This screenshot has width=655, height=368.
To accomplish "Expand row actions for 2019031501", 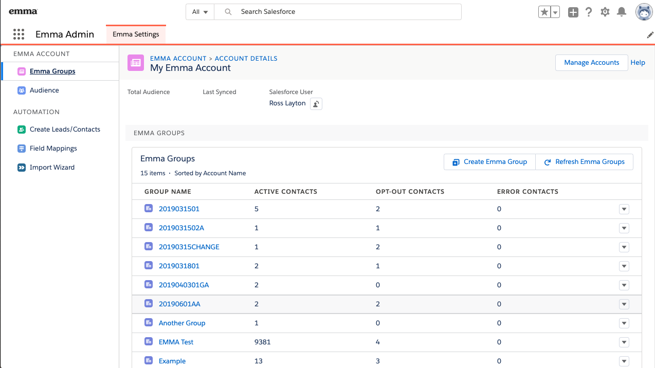I will [624, 209].
